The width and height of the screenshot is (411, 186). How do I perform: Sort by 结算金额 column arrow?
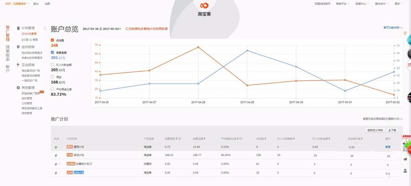click(204, 139)
